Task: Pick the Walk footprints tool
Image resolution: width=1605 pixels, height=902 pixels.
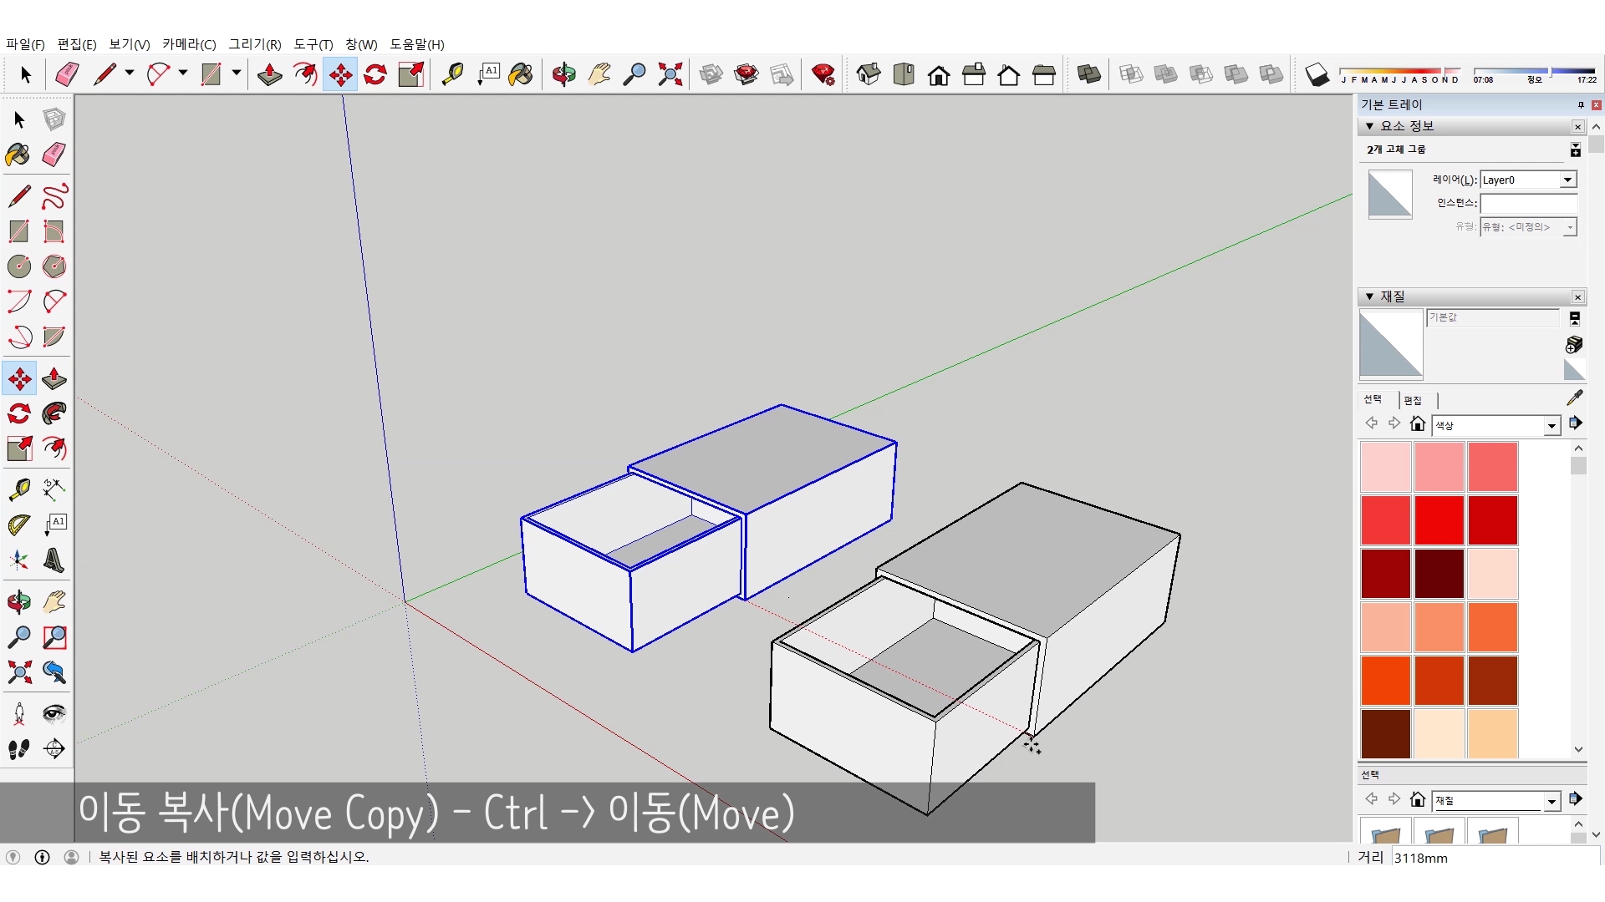Action: tap(19, 749)
